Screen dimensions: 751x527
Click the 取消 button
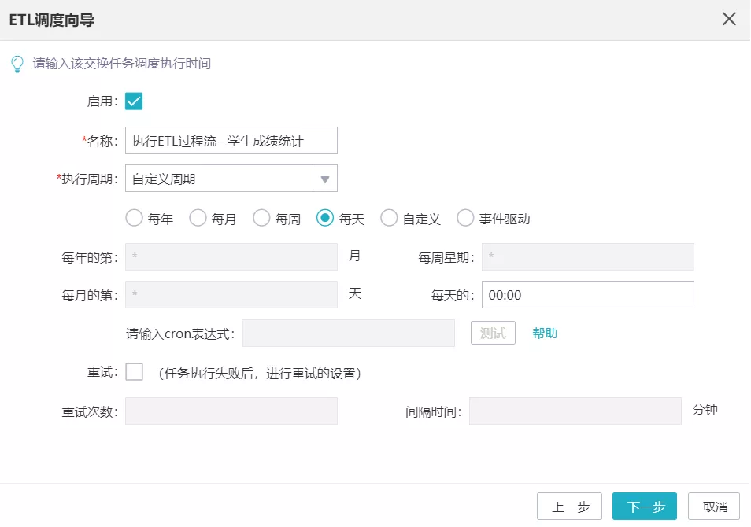pos(714,507)
